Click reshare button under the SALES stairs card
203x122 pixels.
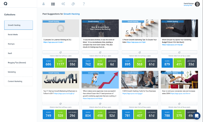click(x=140, y=52)
